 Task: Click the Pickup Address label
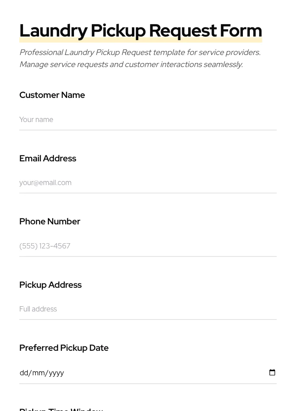[x=50, y=285]
